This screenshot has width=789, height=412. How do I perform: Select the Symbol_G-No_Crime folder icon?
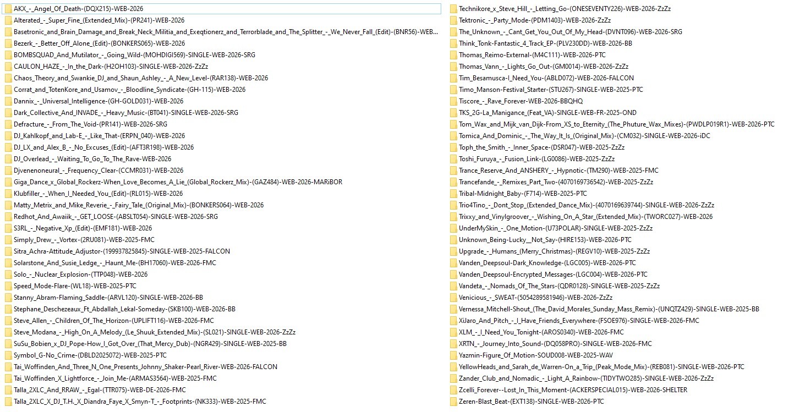click(8, 355)
